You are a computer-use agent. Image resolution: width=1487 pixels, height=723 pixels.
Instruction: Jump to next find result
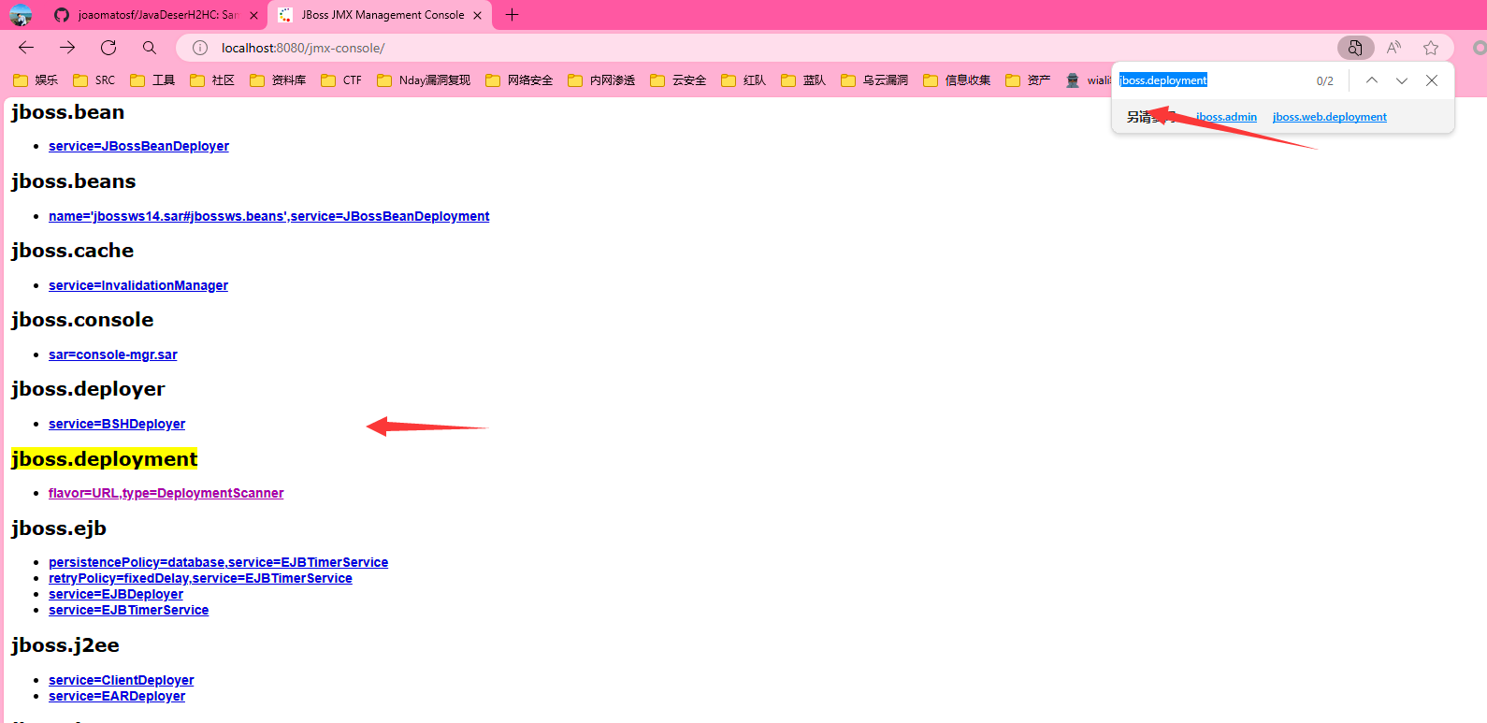[1402, 80]
